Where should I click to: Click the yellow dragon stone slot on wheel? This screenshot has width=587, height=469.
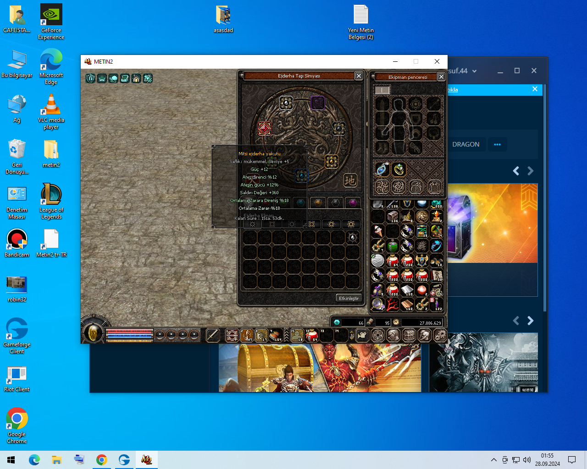[332, 161]
